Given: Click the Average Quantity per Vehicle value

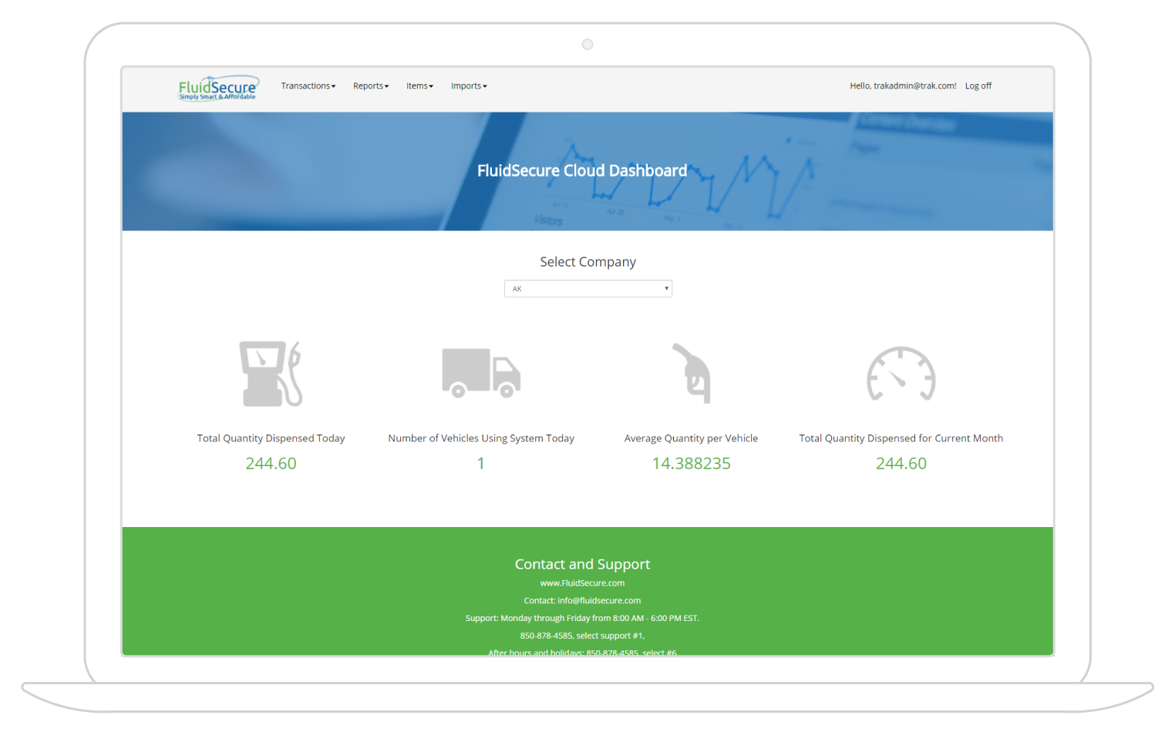Looking at the screenshot, I should click(691, 463).
